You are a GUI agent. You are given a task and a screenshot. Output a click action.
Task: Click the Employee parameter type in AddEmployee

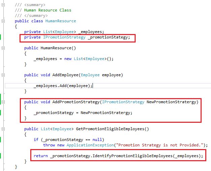click(90, 75)
